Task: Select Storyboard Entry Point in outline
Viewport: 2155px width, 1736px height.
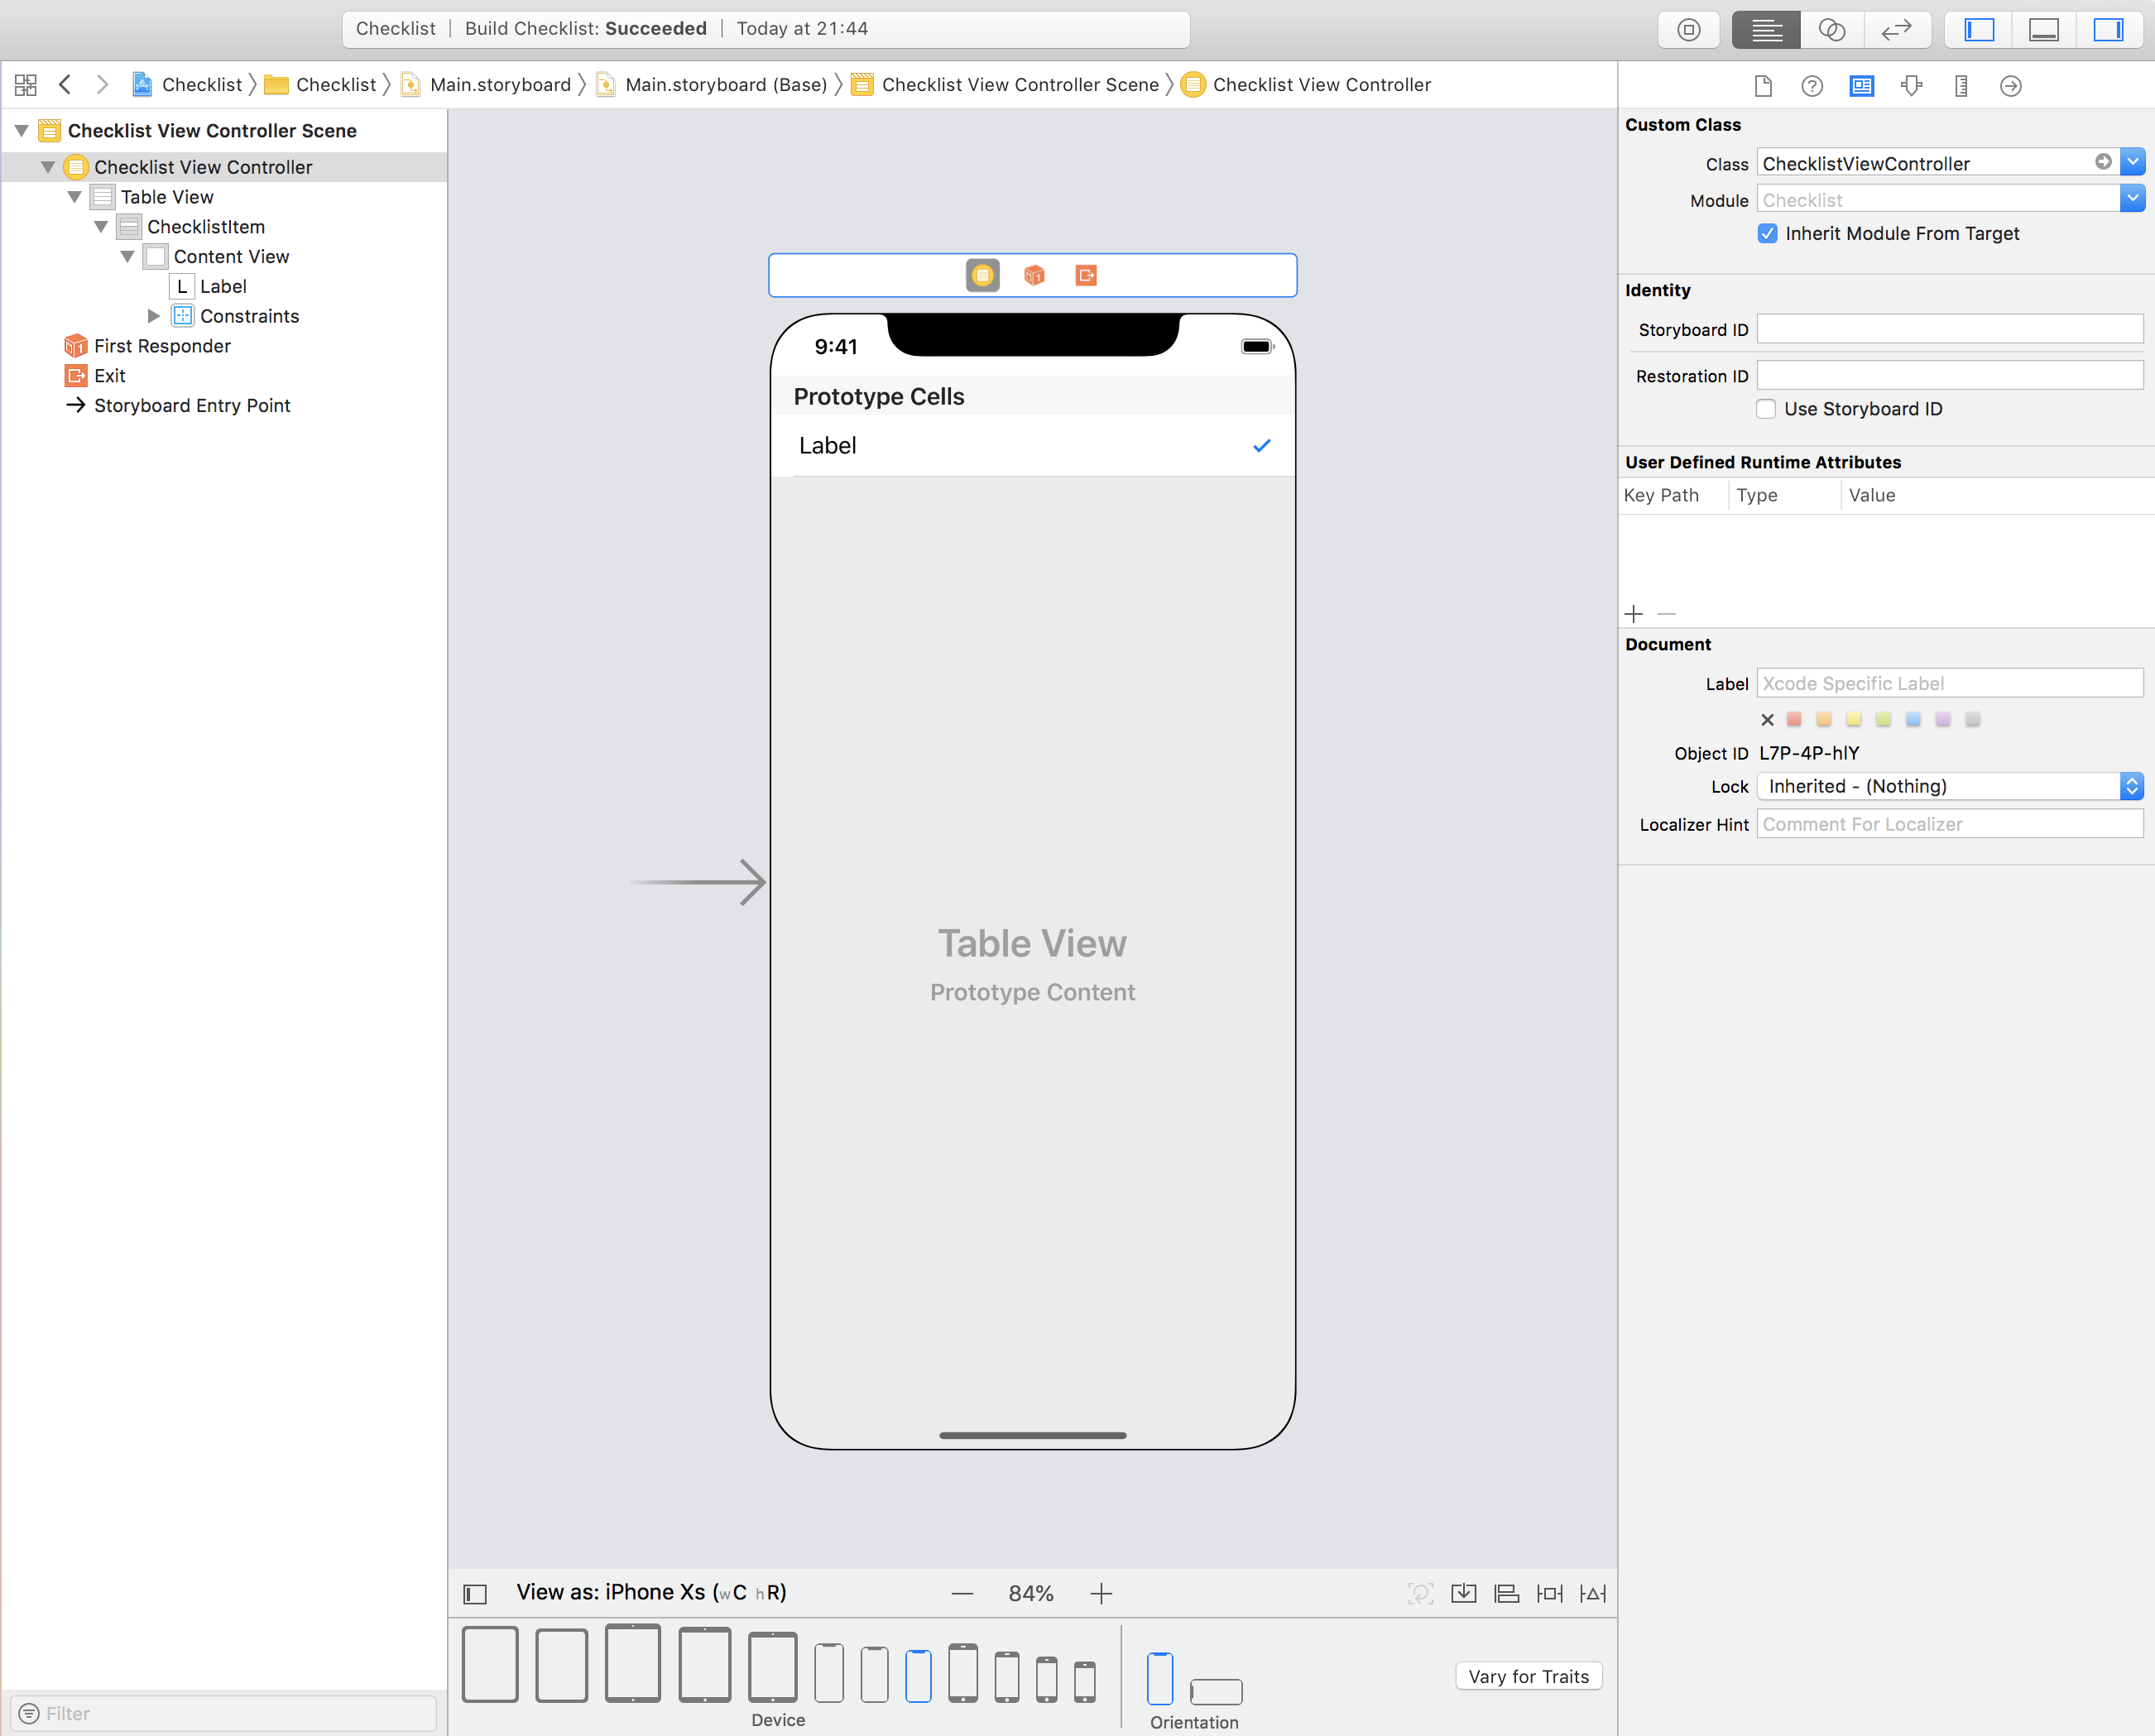Action: click(x=191, y=405)
